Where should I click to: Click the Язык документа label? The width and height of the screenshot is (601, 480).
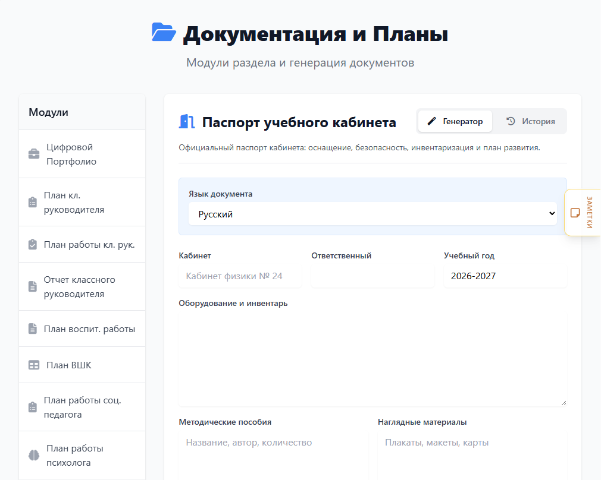click(220, 194)
